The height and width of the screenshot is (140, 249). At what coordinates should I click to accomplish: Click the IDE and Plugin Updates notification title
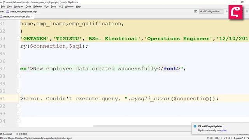tap(210, 126)
